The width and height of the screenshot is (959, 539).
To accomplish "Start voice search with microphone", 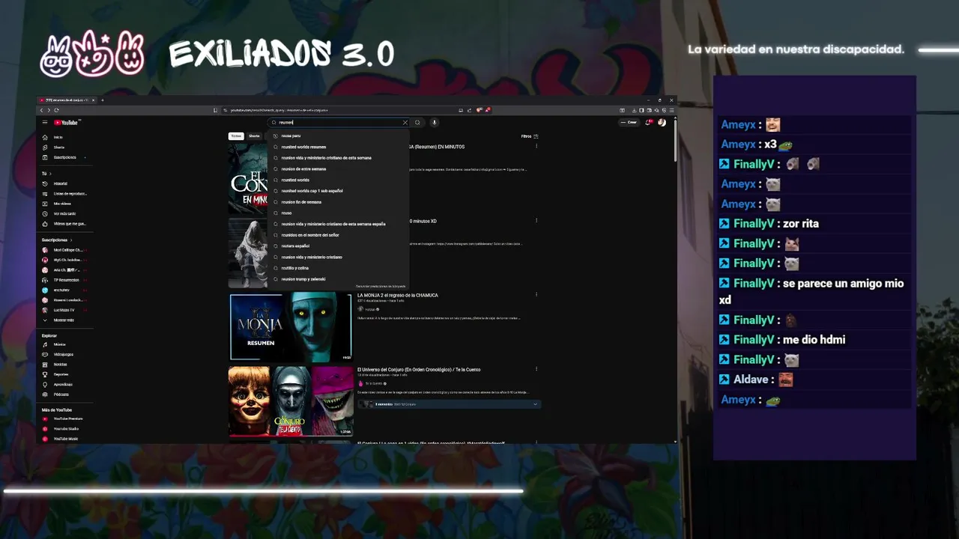I will point(434,122).
